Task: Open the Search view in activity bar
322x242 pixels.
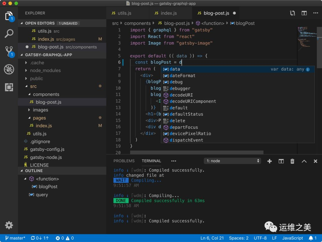Action: (x=9, y=33)
